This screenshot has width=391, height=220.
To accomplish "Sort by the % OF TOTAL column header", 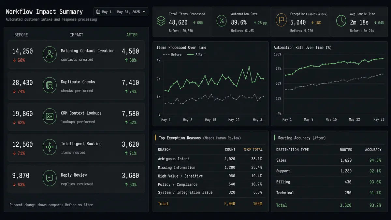I will coord(253,150).
